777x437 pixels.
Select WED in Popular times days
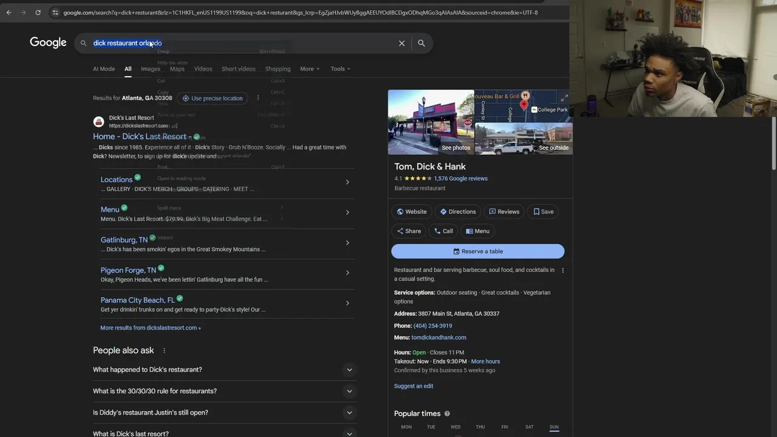point(455,427)
